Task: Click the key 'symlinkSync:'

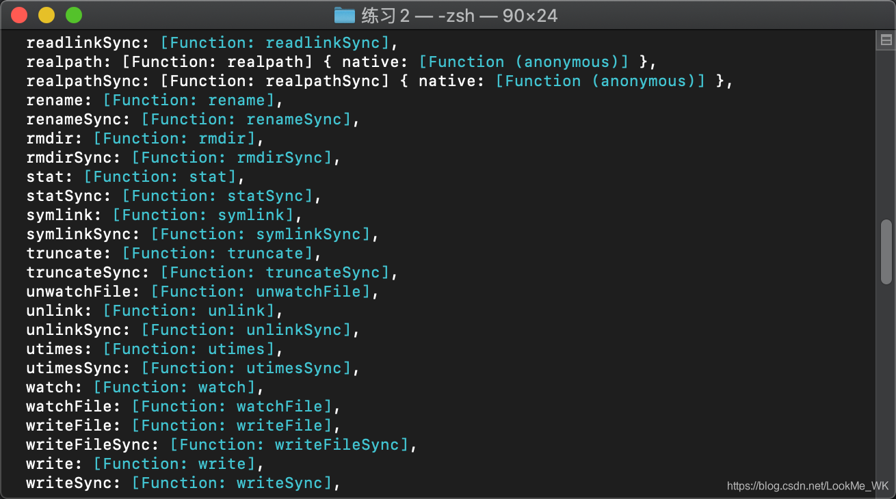Action: (83, 234)
